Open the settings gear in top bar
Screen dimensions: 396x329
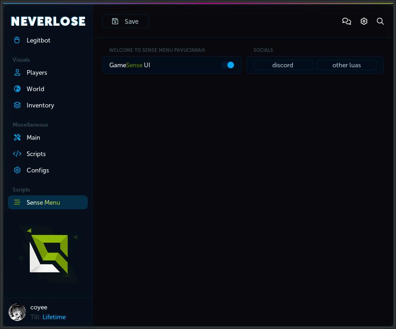(364, 21)
